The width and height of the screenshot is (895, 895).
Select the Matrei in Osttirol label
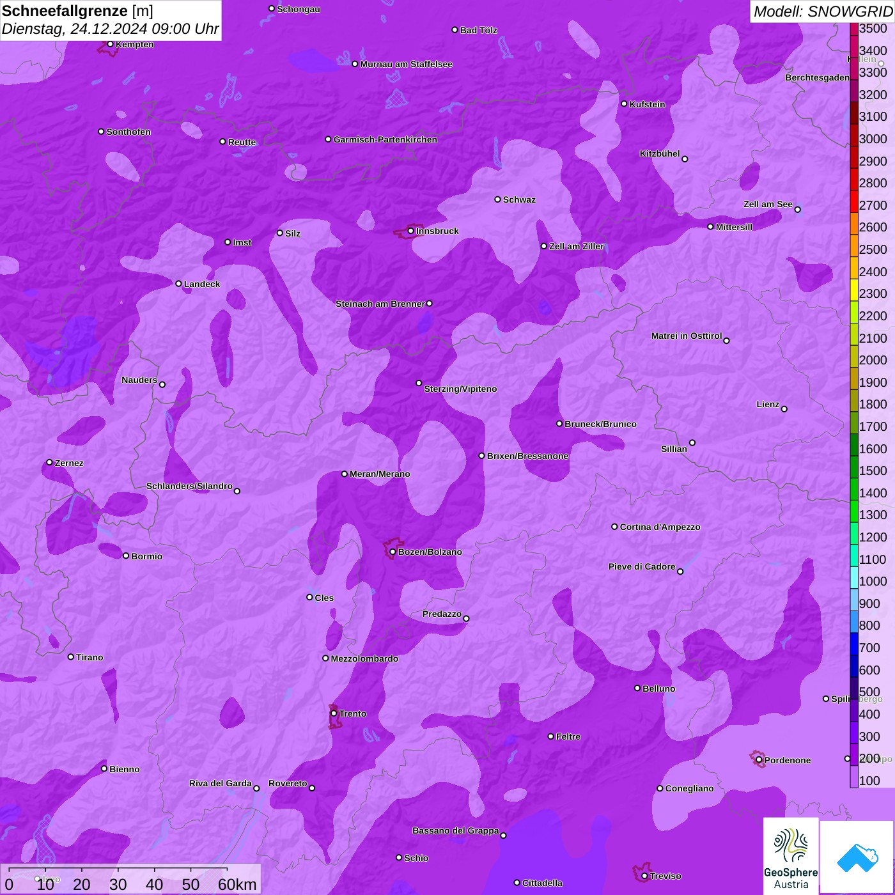point(687,336)
